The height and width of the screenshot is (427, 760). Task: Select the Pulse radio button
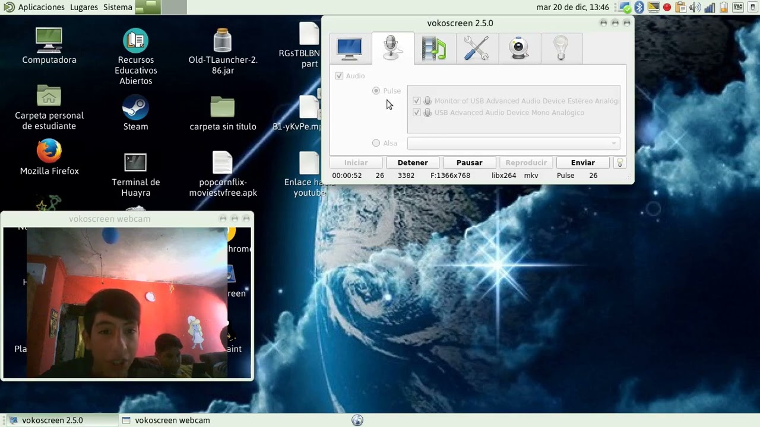coord(376,91)
